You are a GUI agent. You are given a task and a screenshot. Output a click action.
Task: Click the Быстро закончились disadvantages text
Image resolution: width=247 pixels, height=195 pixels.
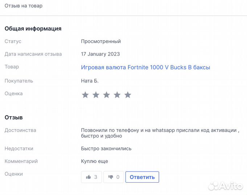[x=106, y=148]
